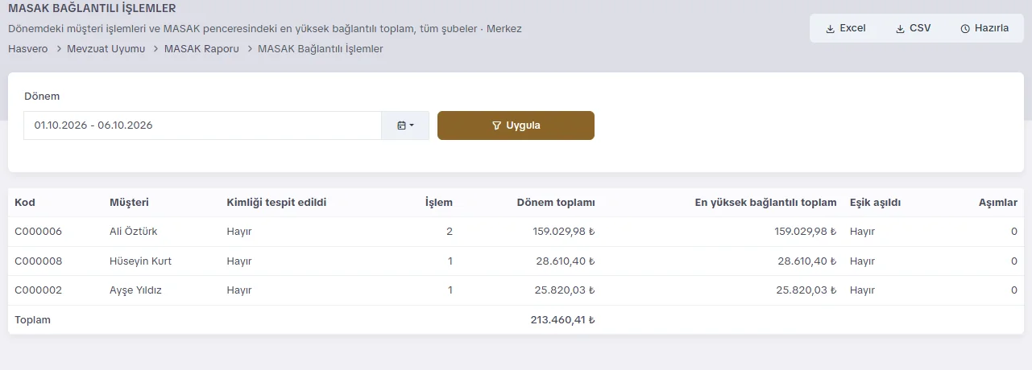The image size is (1032, 370).
Task: Sort by Kod column header
Action: (25, 203)
